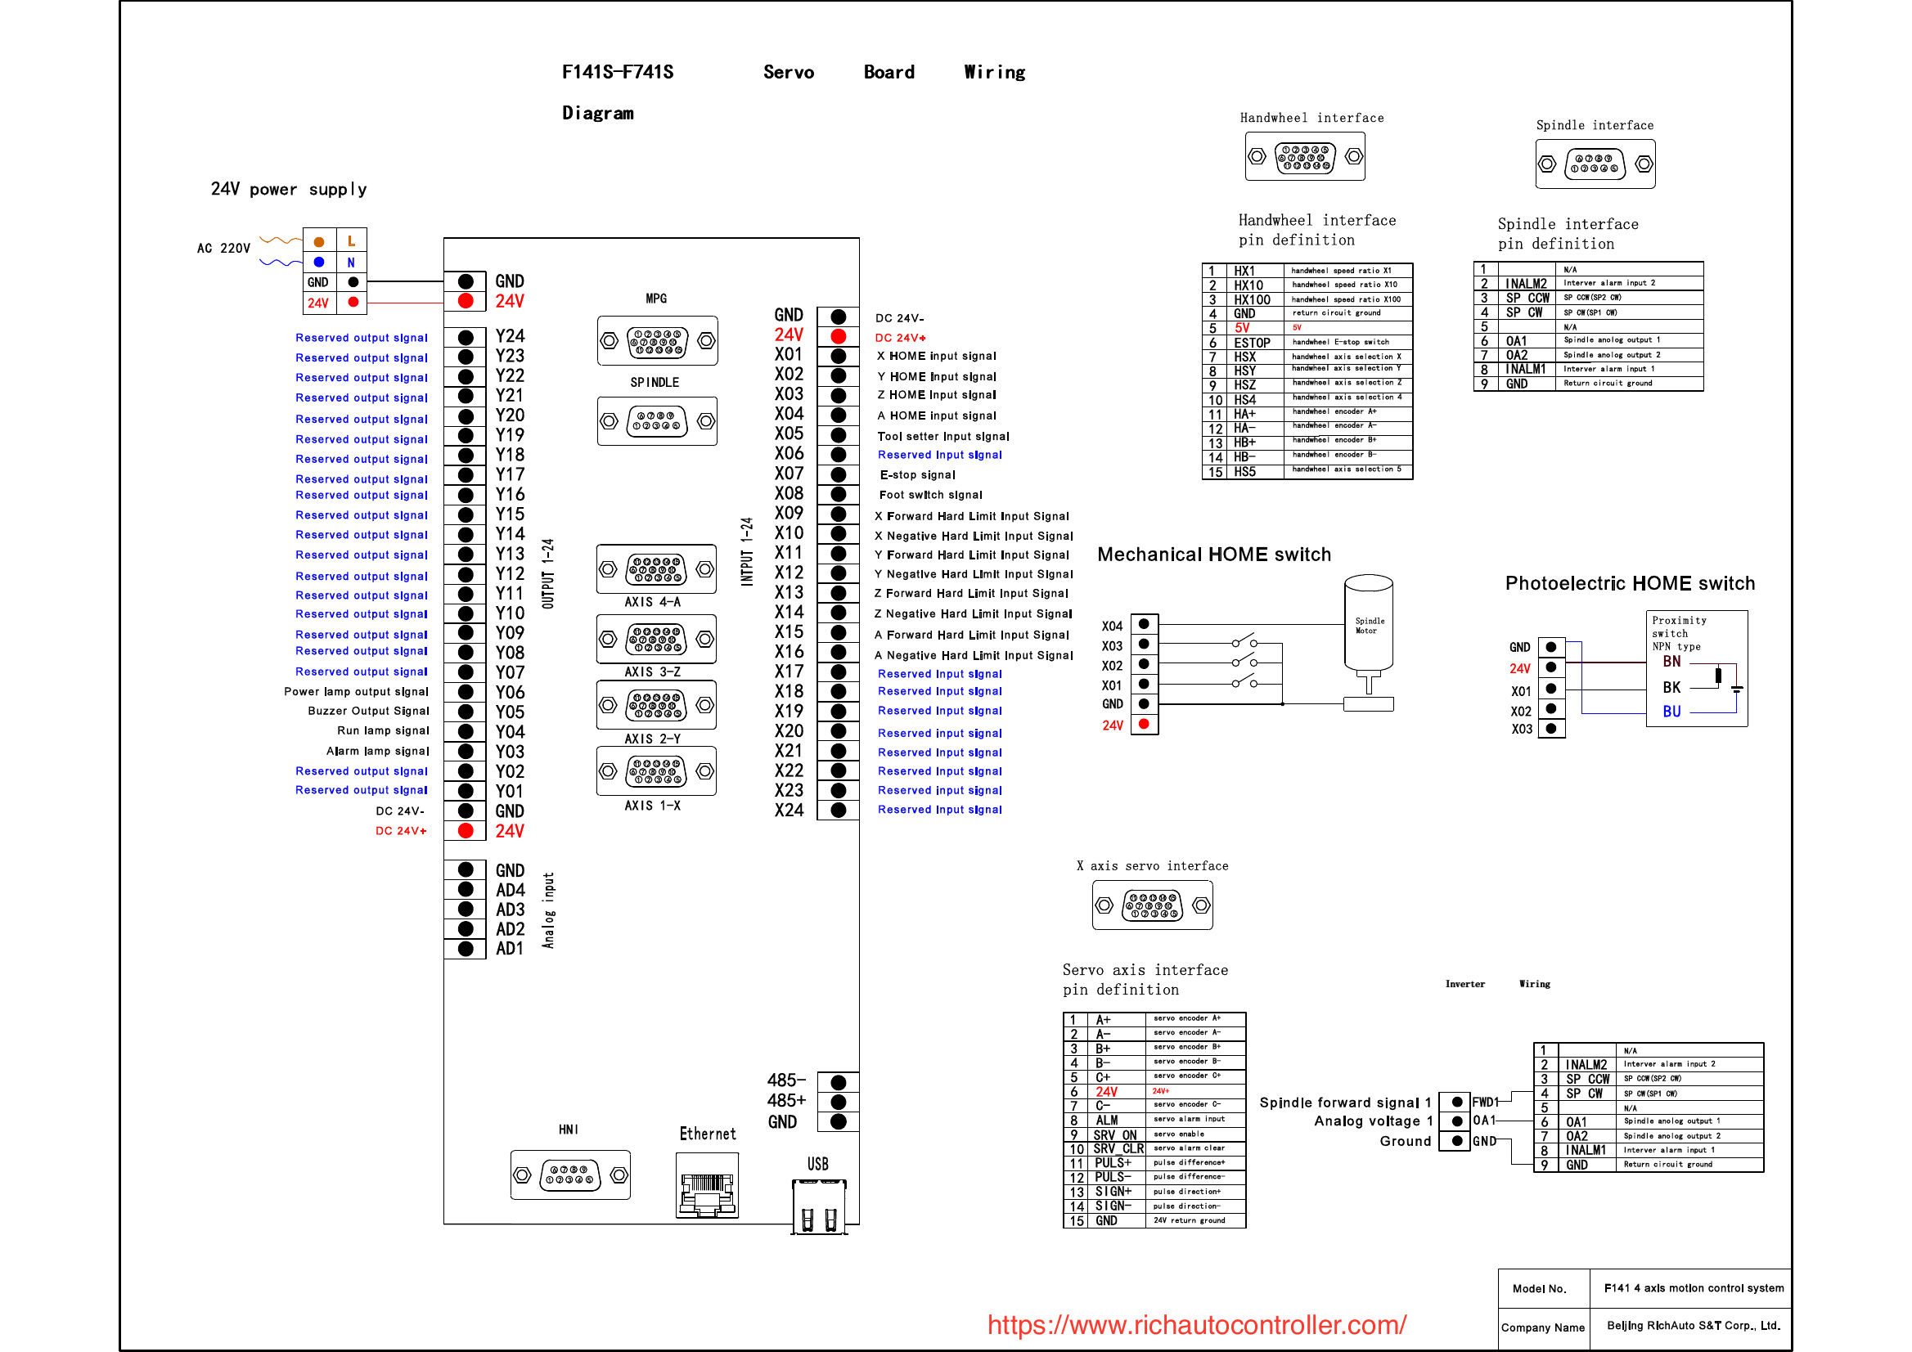Viewport: 1912px width, 1352px height.
Task: Click the red 24V terminal on the power supply
Action: pos(353,302)
